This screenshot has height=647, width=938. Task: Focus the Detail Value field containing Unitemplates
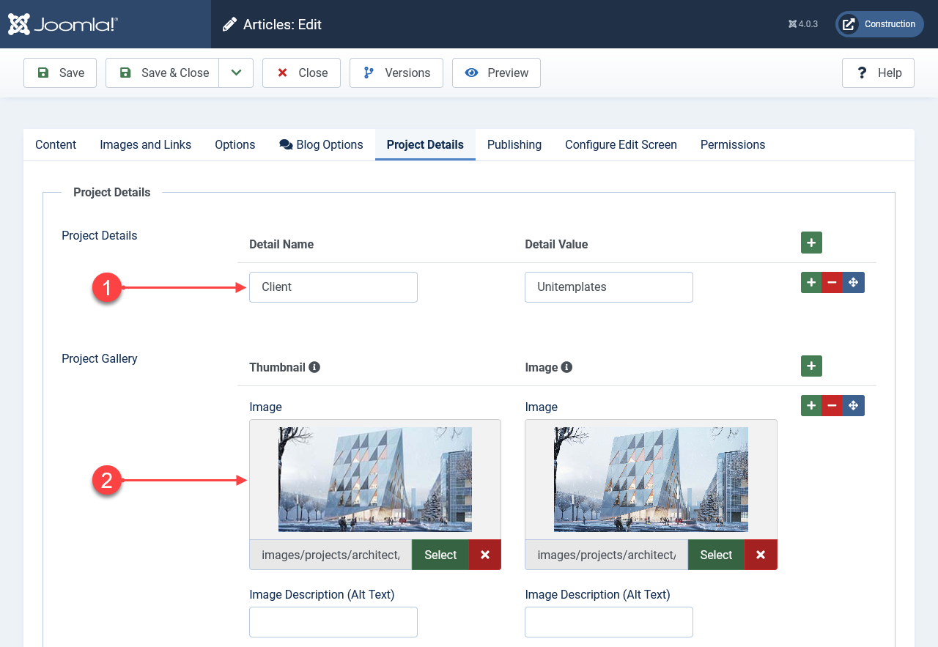pos(609,287)
